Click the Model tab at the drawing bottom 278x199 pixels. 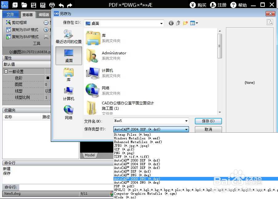pos(90,155)
